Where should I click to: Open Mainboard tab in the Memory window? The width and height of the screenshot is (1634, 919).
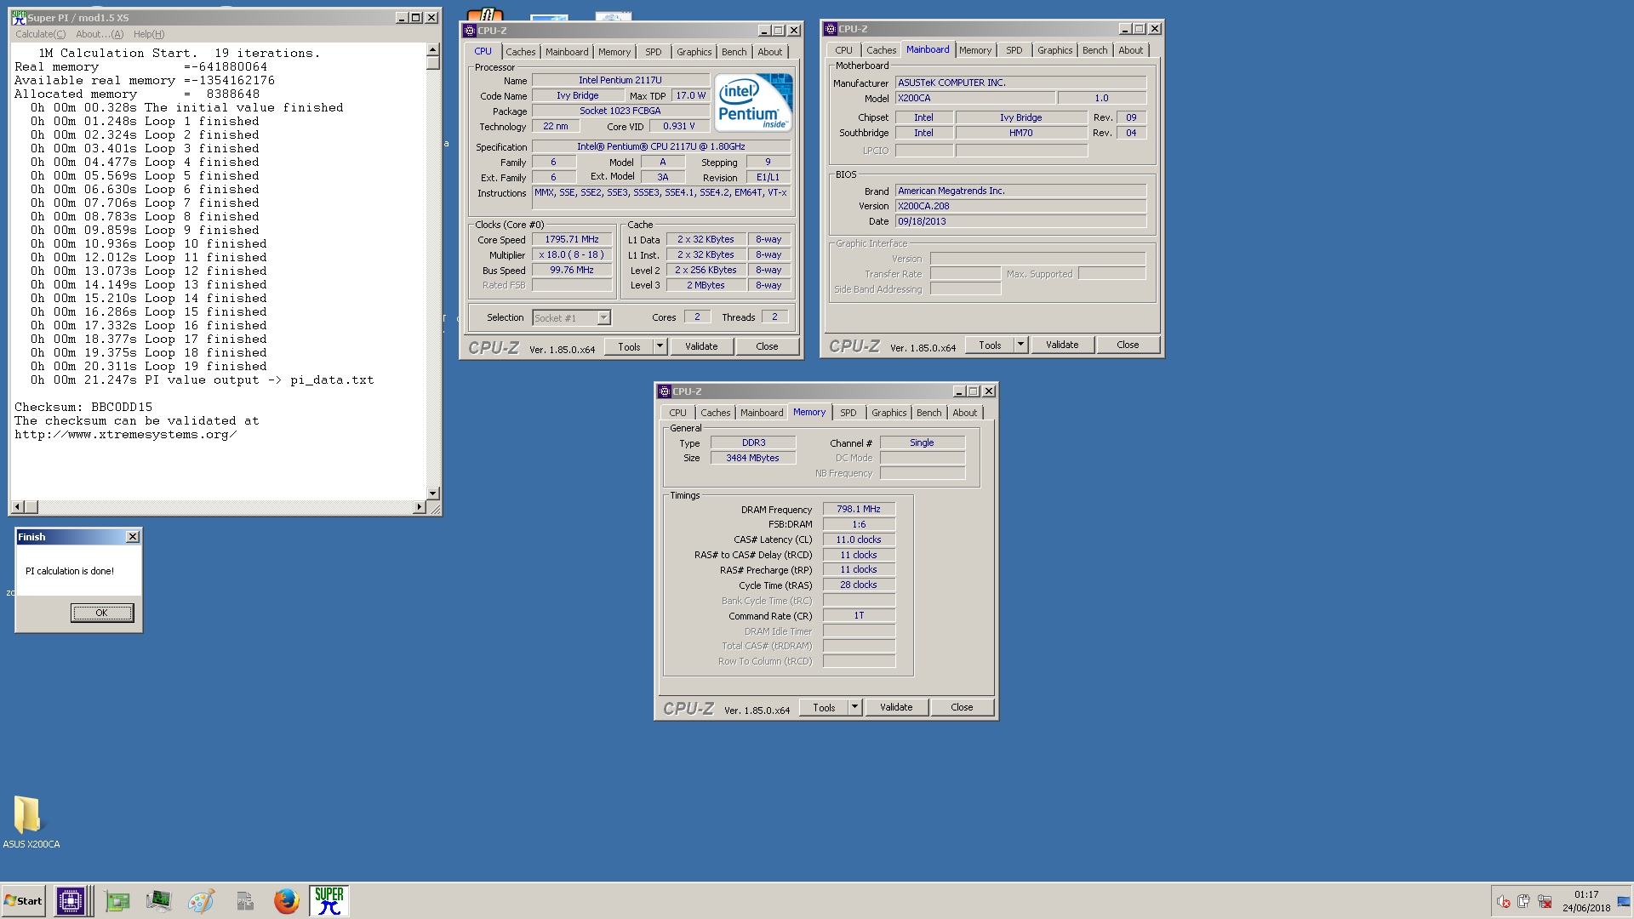[762, 413]
